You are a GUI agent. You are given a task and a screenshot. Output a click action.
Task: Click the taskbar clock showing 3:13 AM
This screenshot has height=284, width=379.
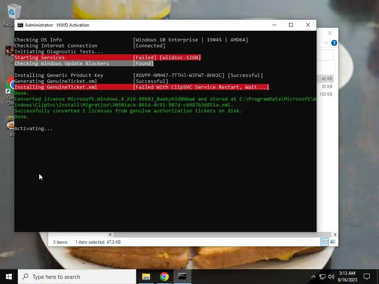pos(347,277)
